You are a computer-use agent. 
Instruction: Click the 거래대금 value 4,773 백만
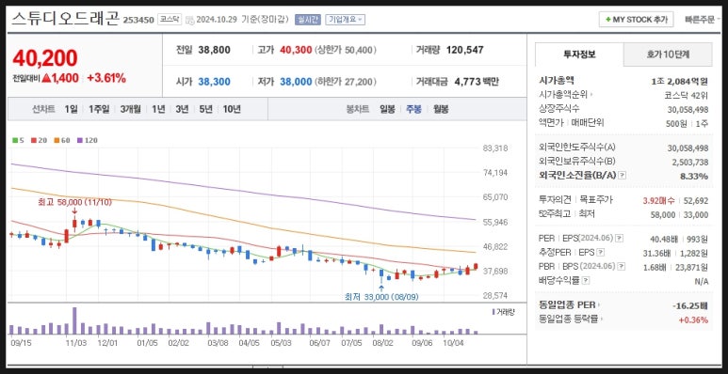tap(477, 82)
